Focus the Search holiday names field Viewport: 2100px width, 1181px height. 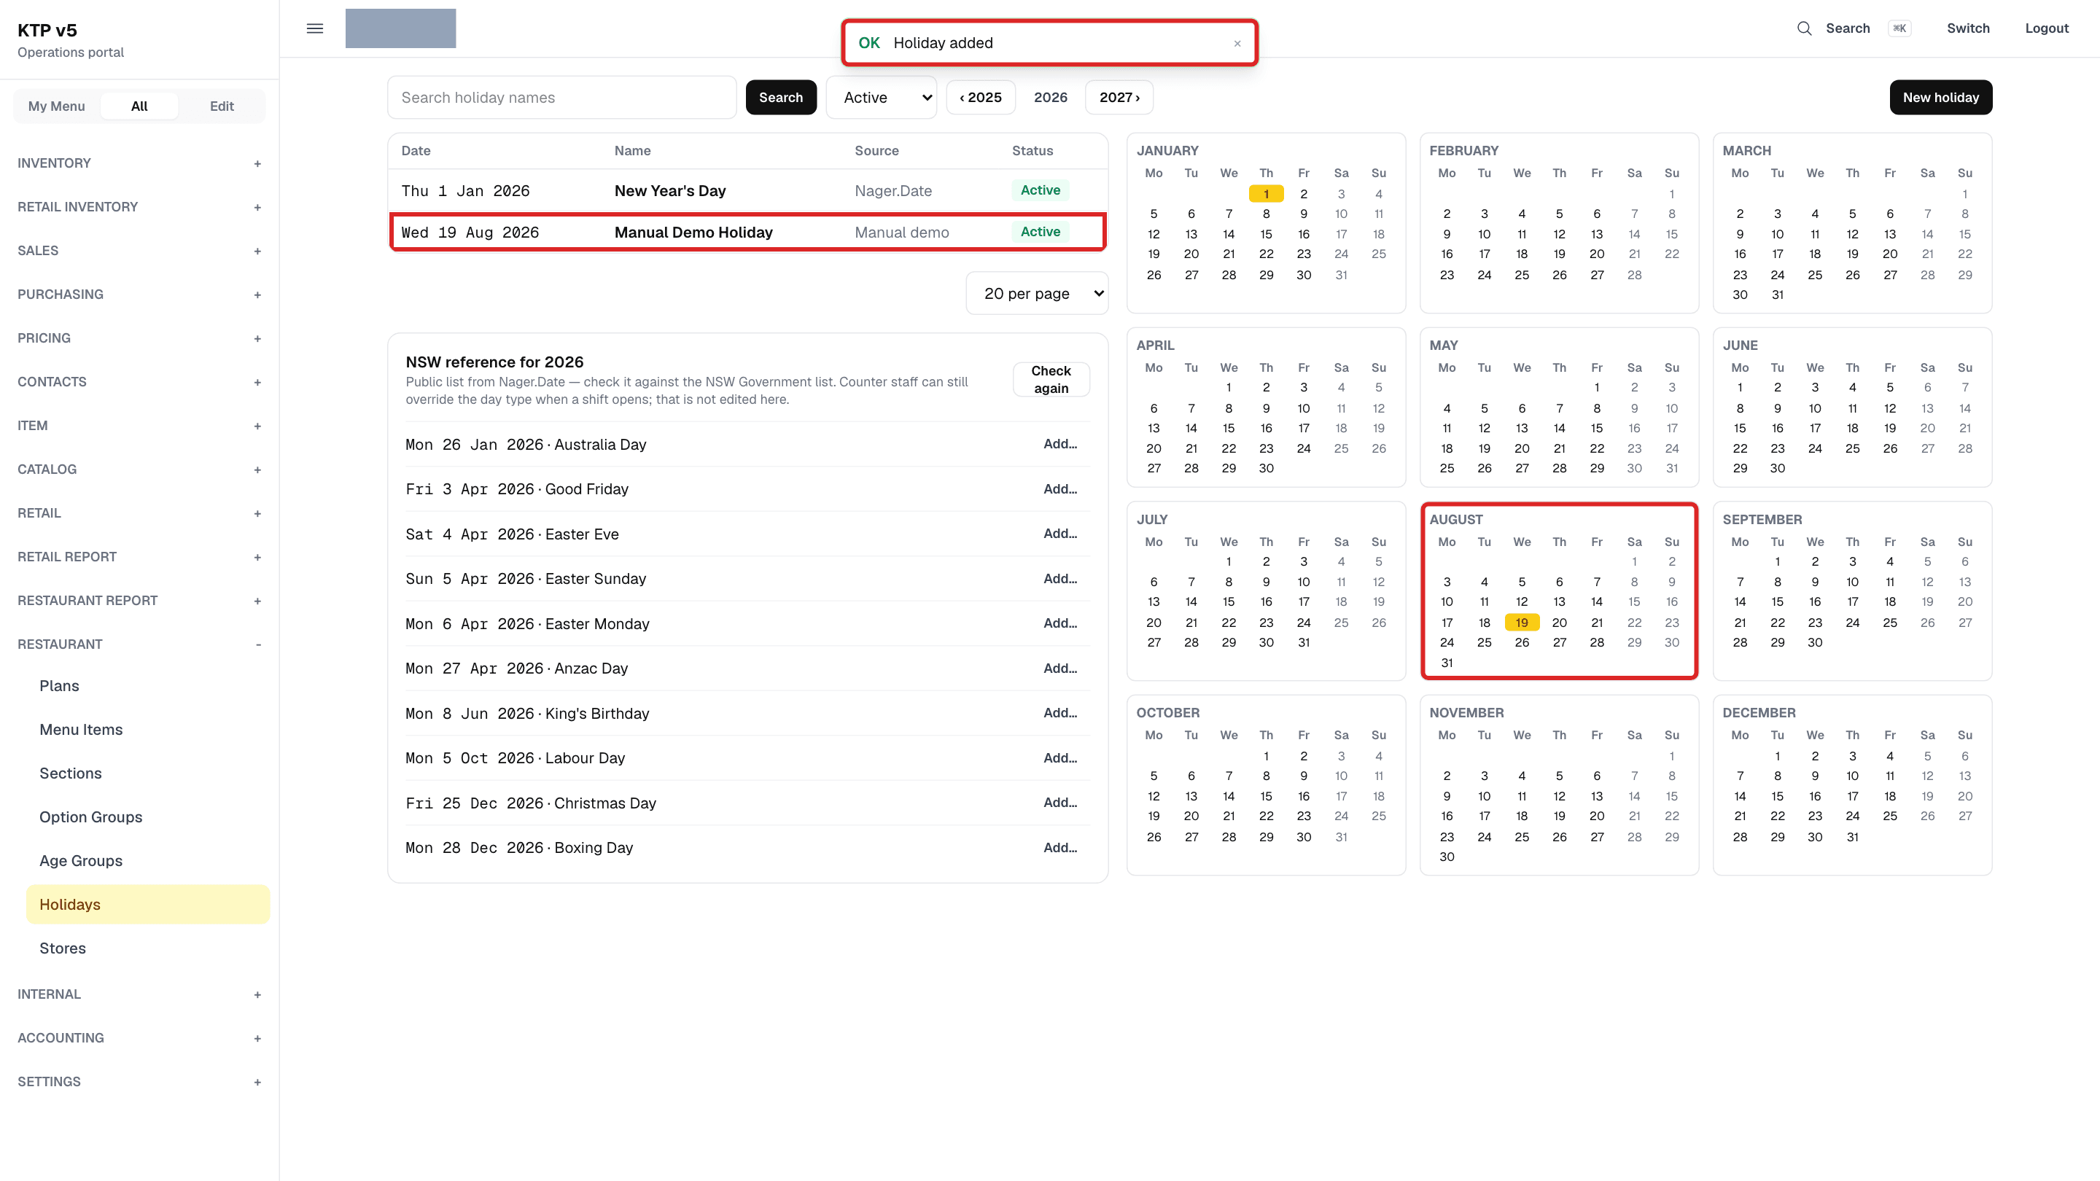tap(561, 98)
